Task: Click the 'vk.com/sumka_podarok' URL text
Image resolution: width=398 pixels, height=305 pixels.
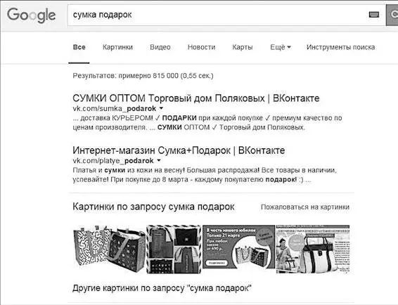Action: coord(115,109)
